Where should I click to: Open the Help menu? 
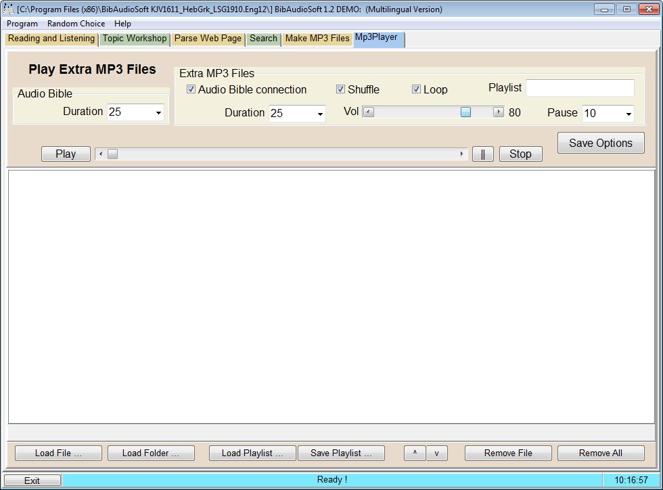point(122,24)
